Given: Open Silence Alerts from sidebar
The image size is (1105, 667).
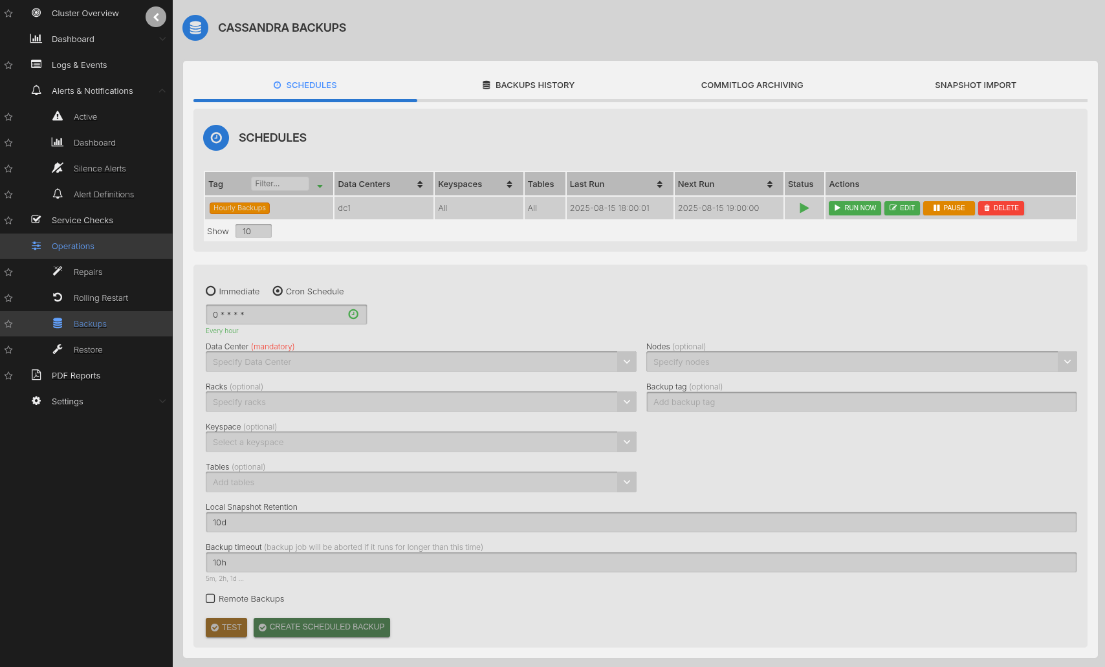Looking at the screenshot, I should tap(100, 169).
